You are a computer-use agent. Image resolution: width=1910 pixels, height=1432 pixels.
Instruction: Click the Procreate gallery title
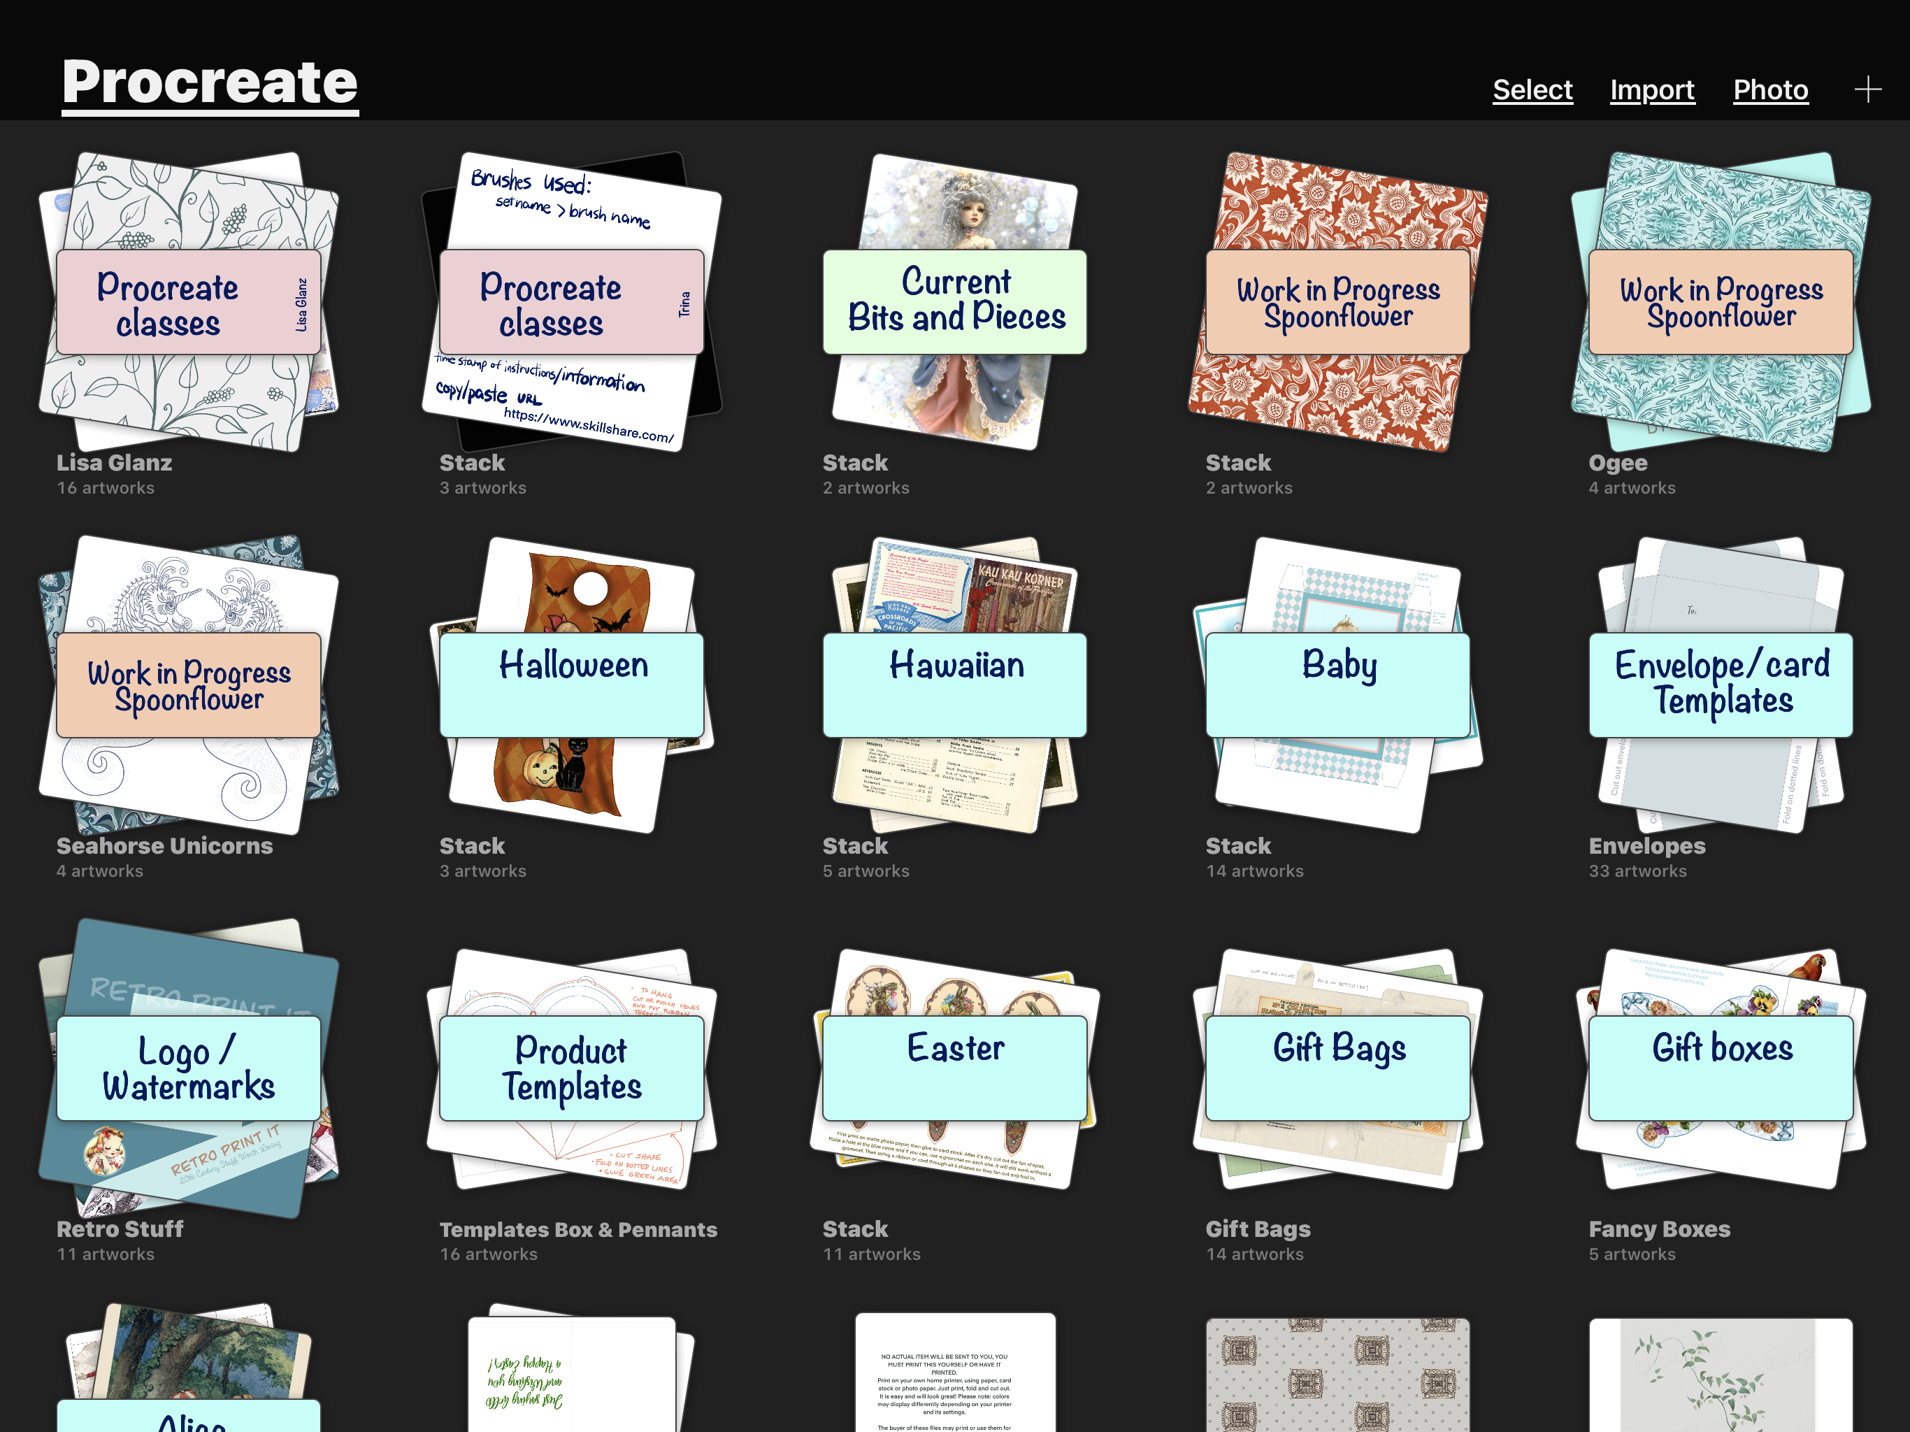coord(210,83)
